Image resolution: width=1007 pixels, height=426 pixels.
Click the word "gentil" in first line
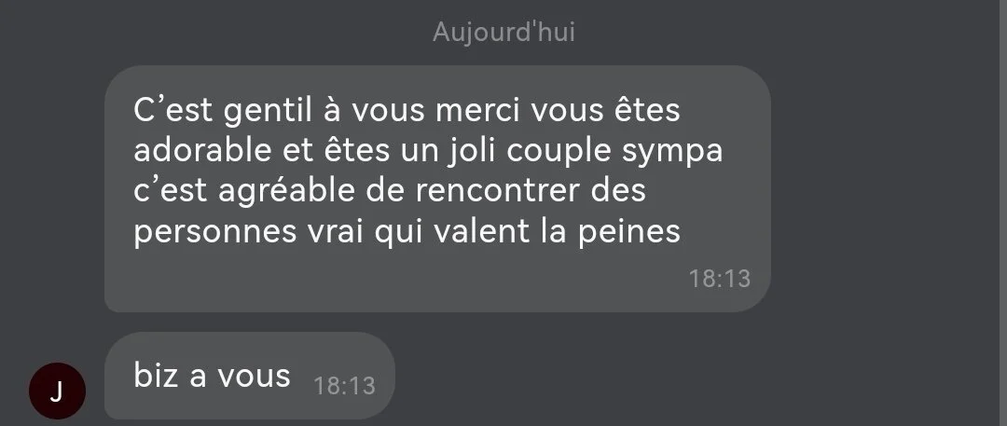pyautogui.click(x=268, y=111)
